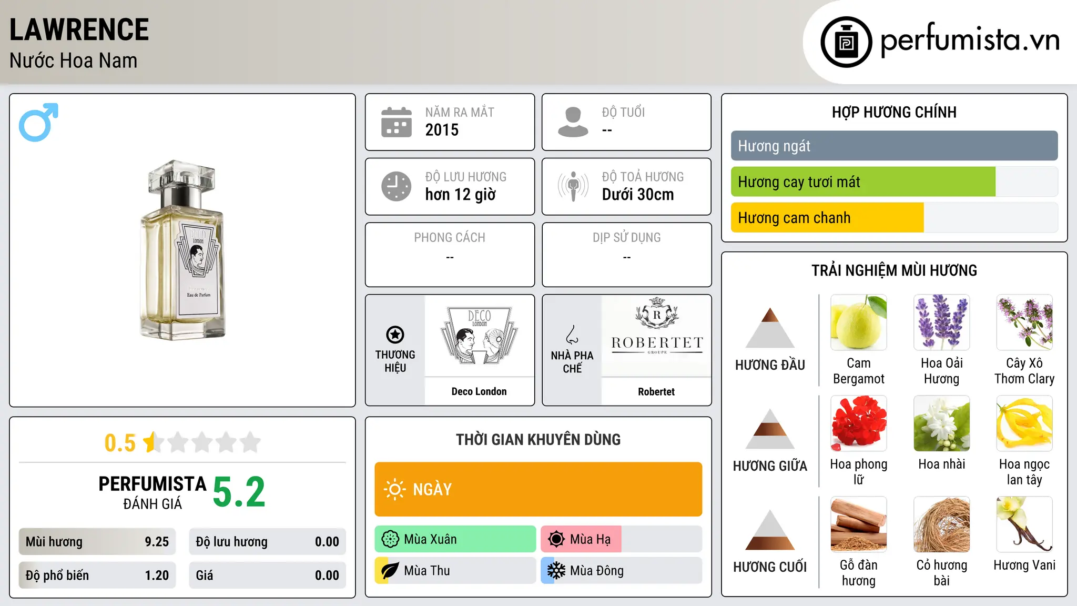Click the Thời gian khuyên dùng heading

[x=538, y=439]
